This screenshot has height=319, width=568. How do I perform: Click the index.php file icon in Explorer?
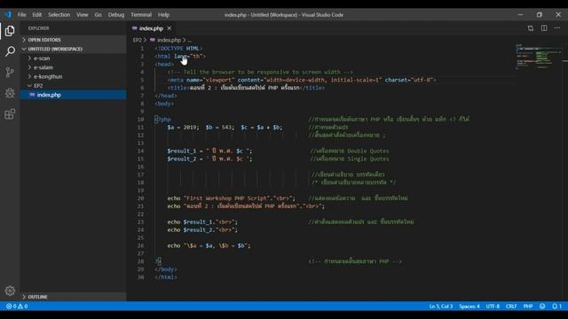click(32, 95)
